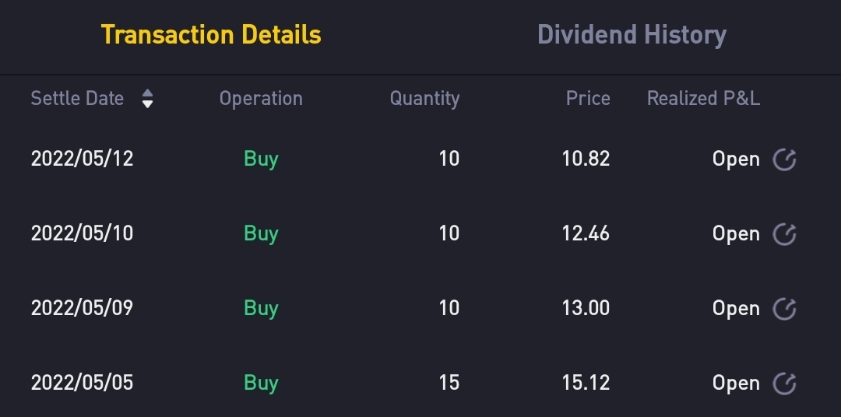Image resolution: width=841 pixels, height=417 pixels.
Task: Click share icon for 2022/05/12 transaction
Action: coord(784,159)
